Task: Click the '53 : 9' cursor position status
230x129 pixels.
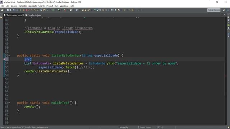Action: 161,128
